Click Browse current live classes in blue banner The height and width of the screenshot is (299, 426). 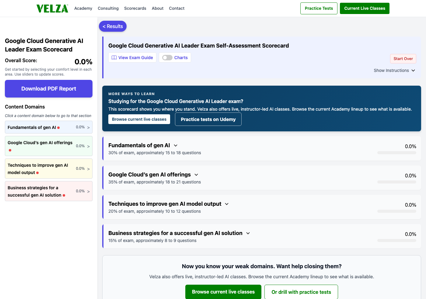click(x=139, y=119)
